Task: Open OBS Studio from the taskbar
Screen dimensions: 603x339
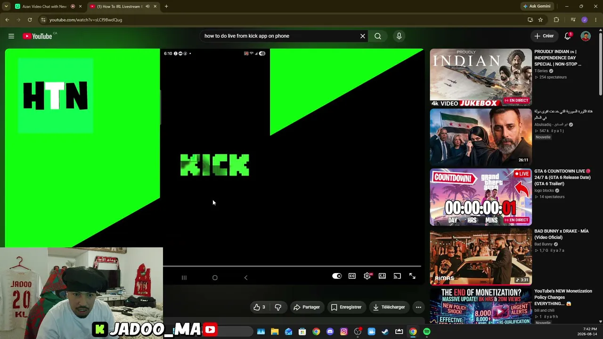Action: coord(358,331)
